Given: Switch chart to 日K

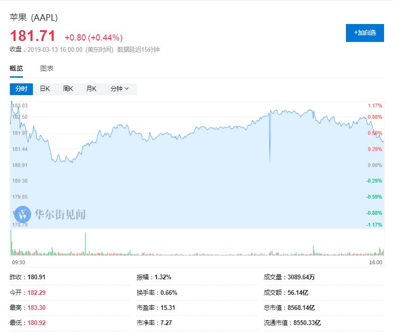Looking at the screenshot, I should (x=45, y=89).
